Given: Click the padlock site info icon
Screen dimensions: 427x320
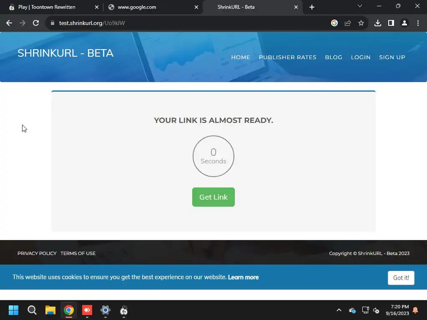Looking at the screenshot, I should click(x=53, y=23).
